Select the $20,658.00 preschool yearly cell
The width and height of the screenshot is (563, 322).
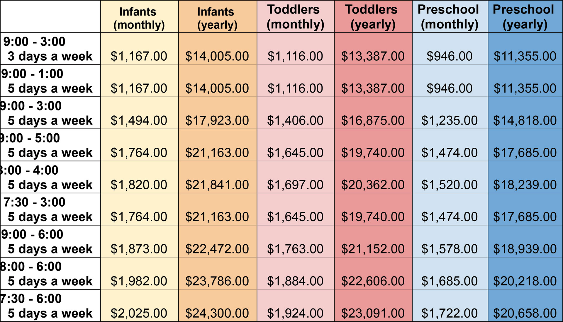click(525, 313)
